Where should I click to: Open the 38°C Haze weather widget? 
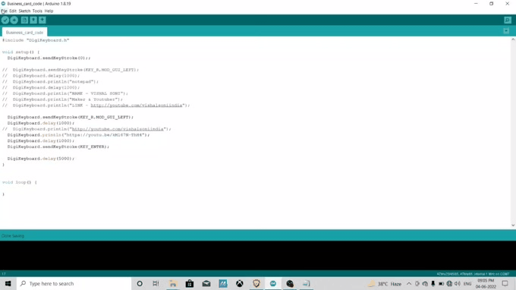point(385,284)
